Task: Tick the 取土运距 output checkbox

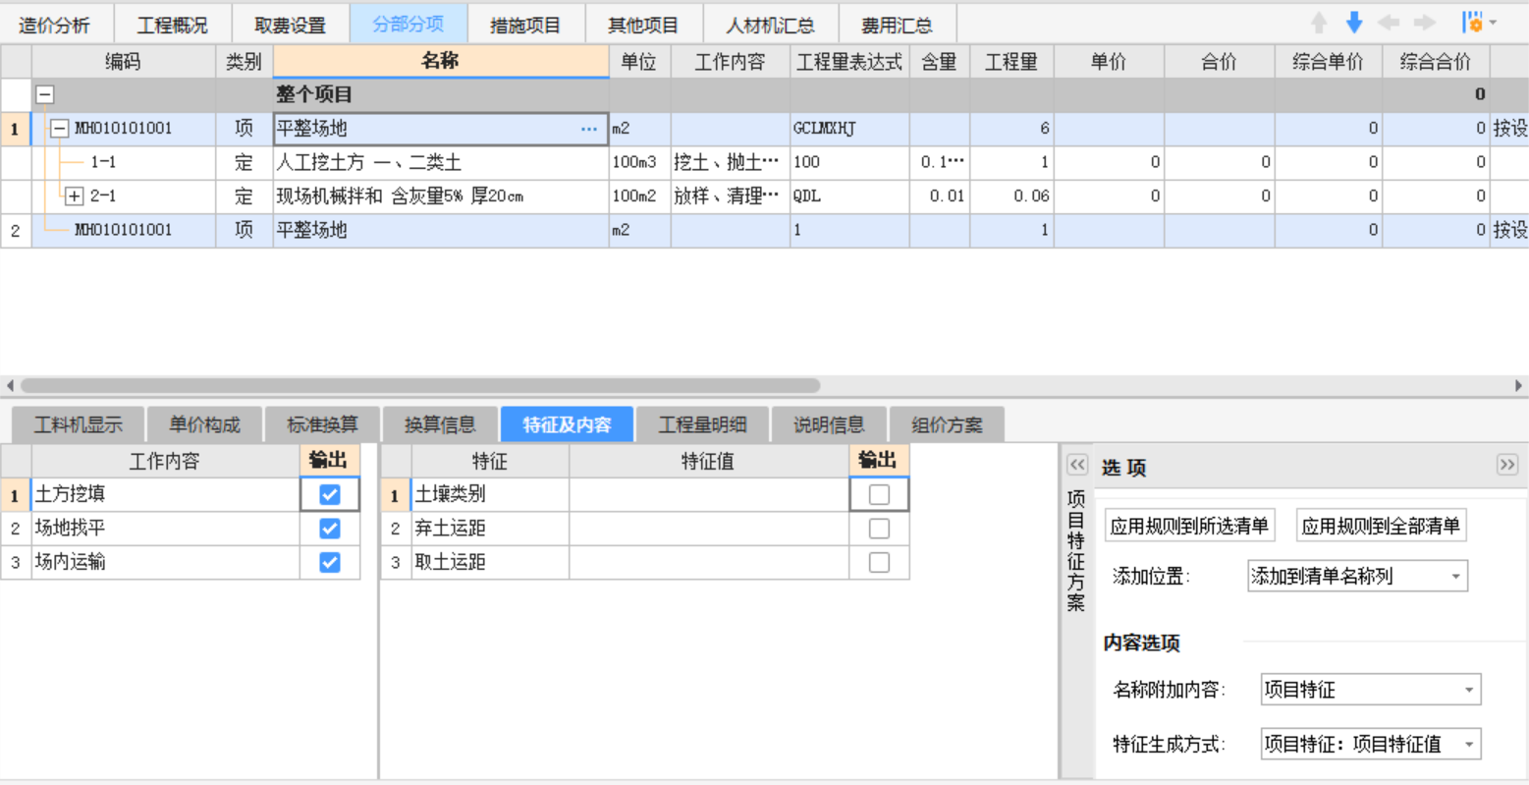Action: [x=879, y=562]
